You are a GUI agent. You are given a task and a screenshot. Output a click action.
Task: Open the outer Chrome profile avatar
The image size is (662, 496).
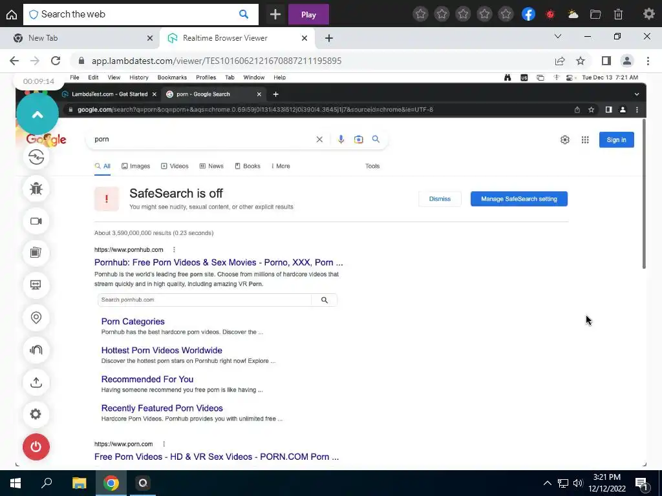click(627, 61)
